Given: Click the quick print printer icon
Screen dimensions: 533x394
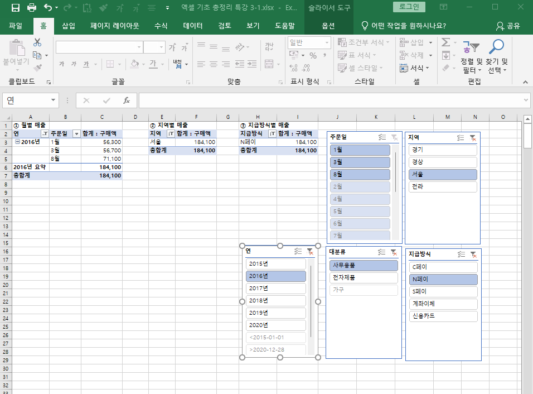Looking at the screenshot, I should point(32,8).
